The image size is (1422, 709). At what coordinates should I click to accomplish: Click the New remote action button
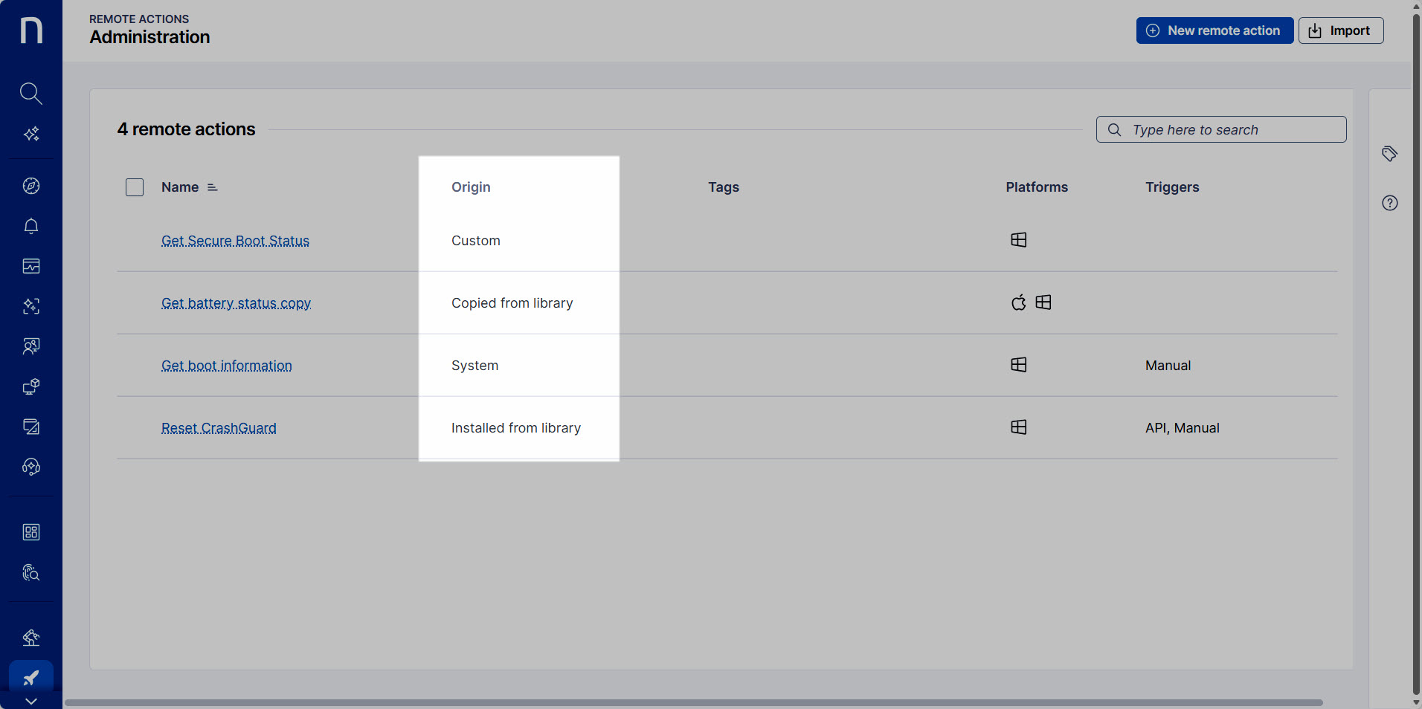click(x=1215, y=30)
